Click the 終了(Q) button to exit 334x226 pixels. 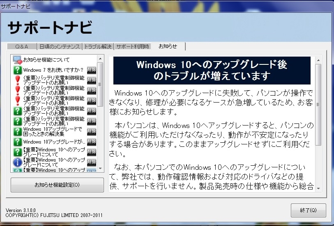pyautogui.click(x=308, y=210)
